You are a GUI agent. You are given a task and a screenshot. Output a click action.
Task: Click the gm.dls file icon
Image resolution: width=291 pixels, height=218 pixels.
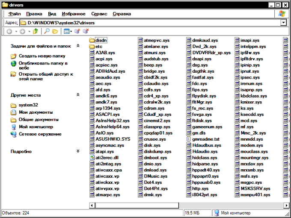[189, 133]
